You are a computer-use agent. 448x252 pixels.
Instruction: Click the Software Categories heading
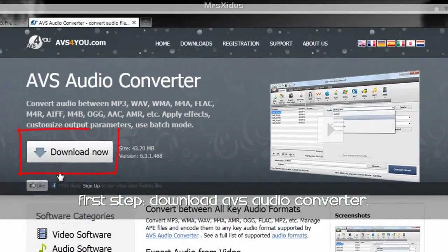coord(75,216)
